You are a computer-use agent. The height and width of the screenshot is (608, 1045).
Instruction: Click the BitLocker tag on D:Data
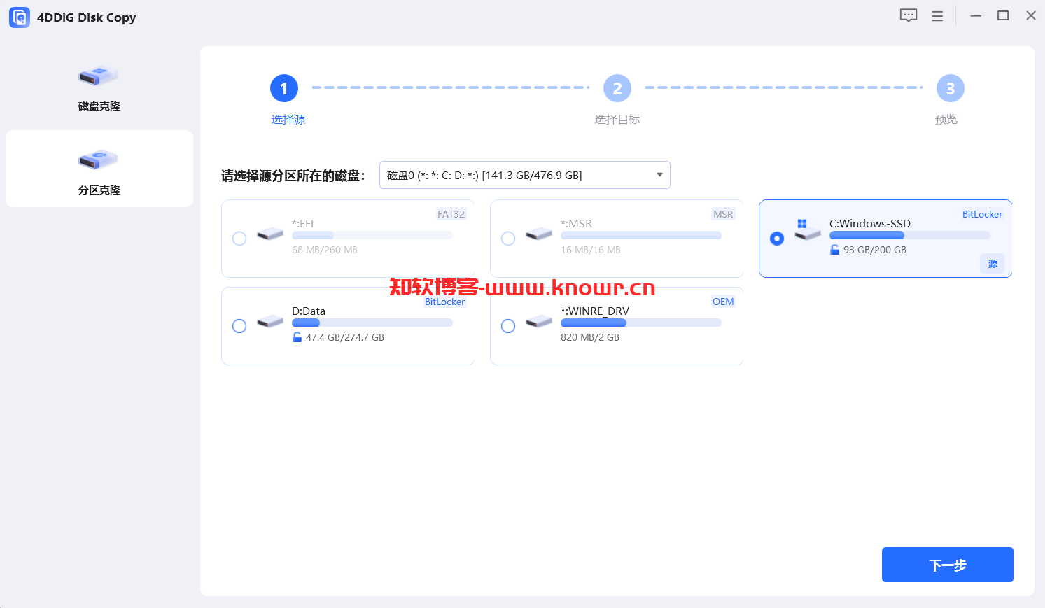pyautogui.click(x=444, y=302)
